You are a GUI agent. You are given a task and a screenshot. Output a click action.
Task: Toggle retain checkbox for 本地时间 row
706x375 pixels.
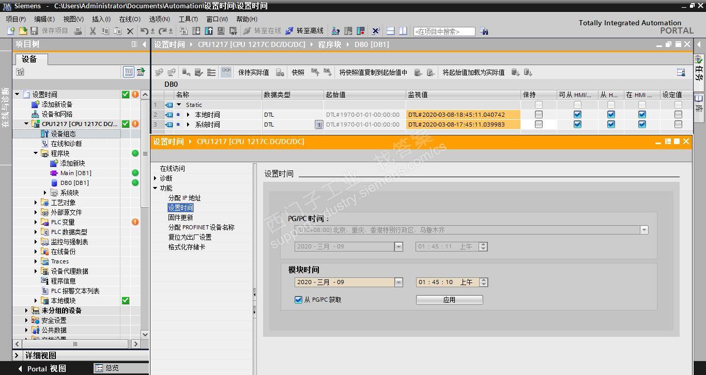click(x=539, y=115)
